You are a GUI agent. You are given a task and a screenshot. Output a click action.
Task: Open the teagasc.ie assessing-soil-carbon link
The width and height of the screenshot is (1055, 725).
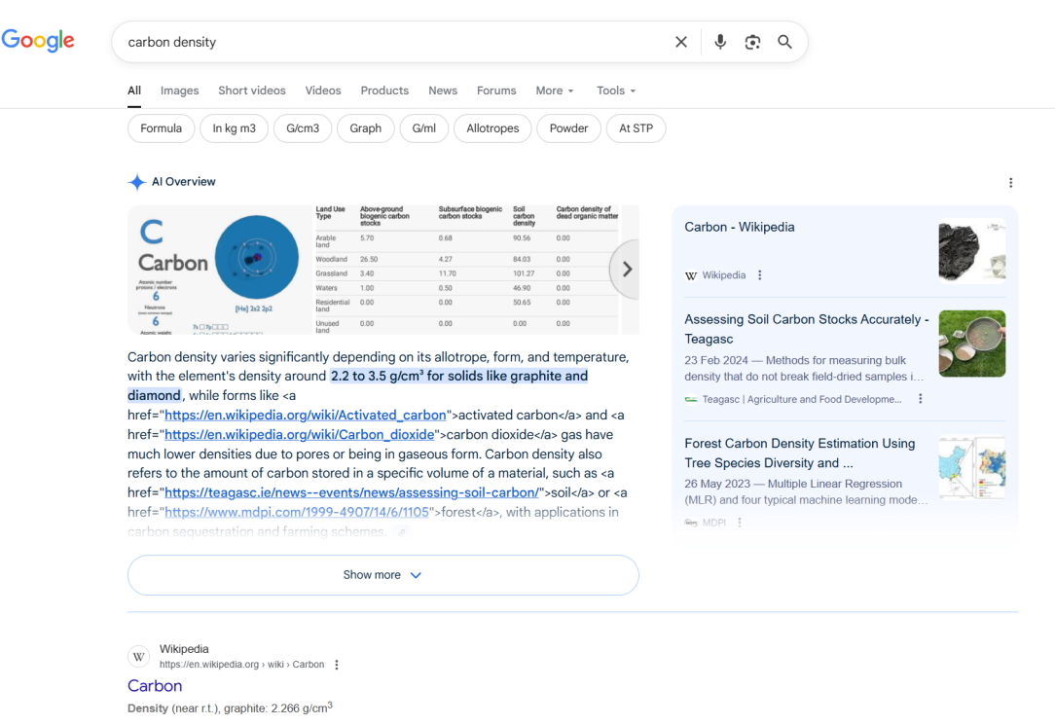tap(352, 492)
